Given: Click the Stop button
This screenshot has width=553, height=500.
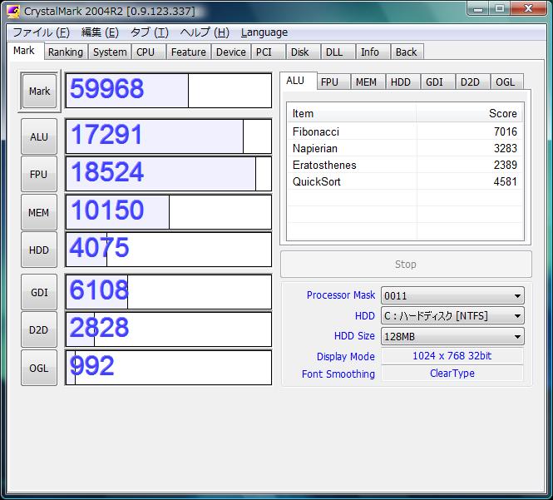Looking at the screenshot, I should point(406,265).
